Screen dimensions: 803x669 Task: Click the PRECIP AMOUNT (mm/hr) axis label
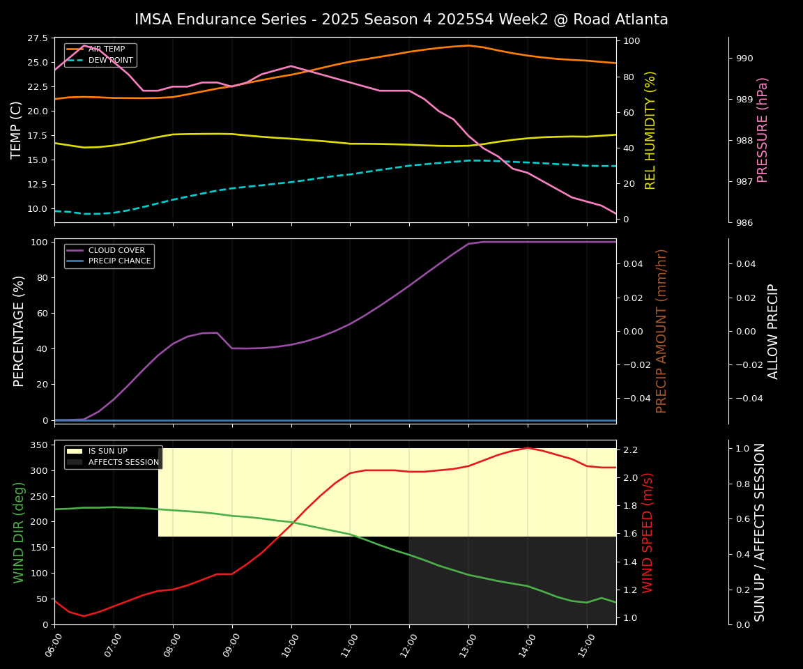point(661,330)
